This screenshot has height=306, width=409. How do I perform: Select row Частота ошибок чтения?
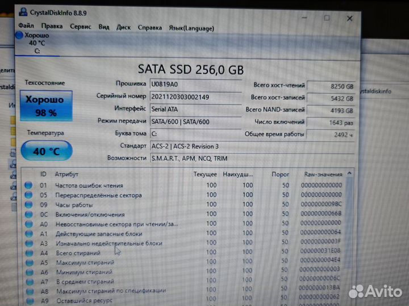coord(183,185)
